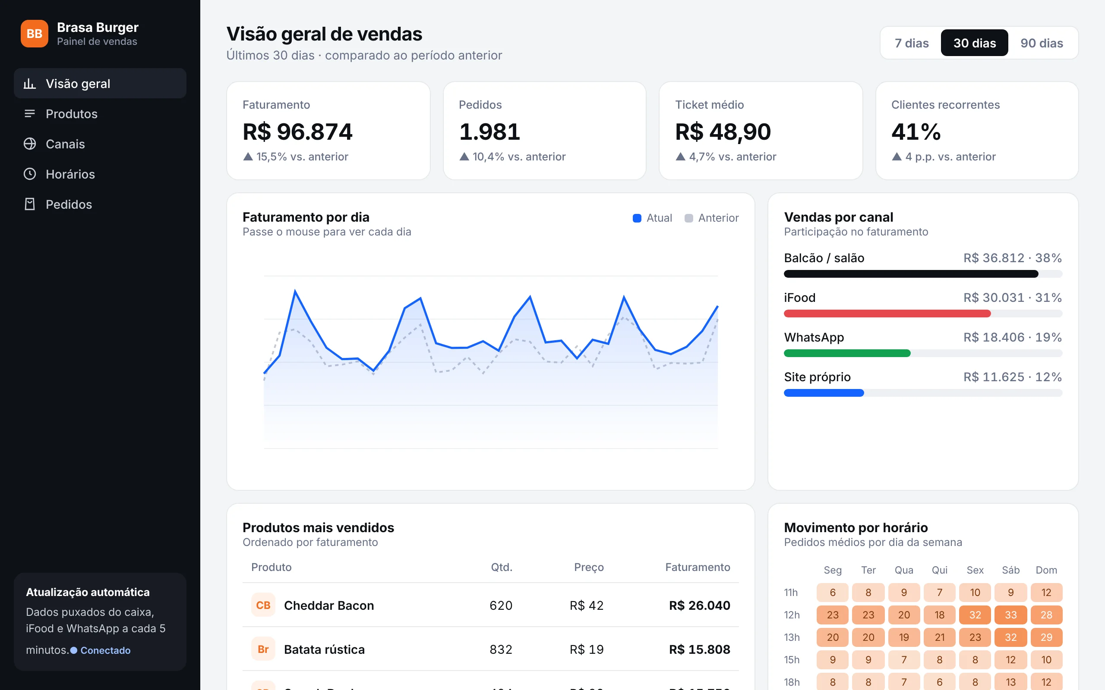Click the up triangle in Faturamento card
This screenshot has width=1105, height=690.
coord(248,157)
